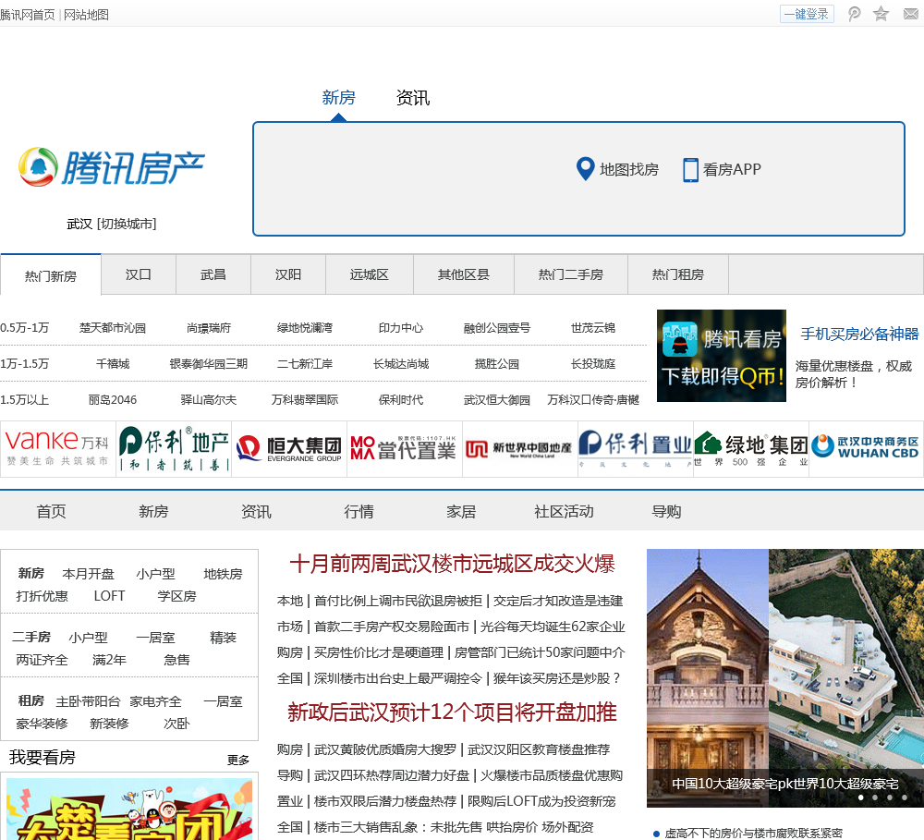The width and height of the screenshot is (924, 840).
Task: Open article 光谷每天均诞生62家企业
Action: click(553, 627)
